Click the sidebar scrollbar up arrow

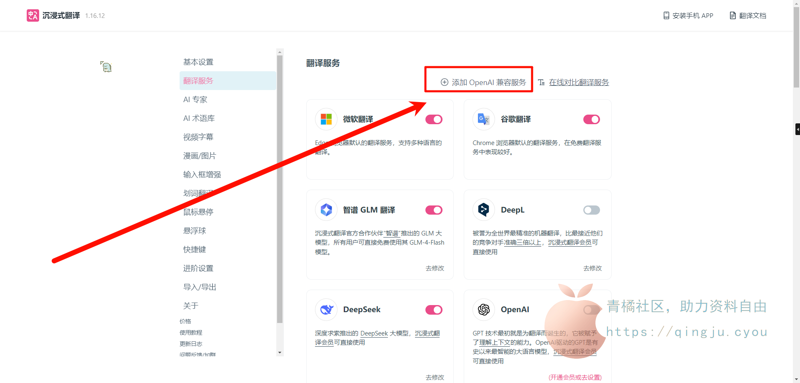pos(280,52)
